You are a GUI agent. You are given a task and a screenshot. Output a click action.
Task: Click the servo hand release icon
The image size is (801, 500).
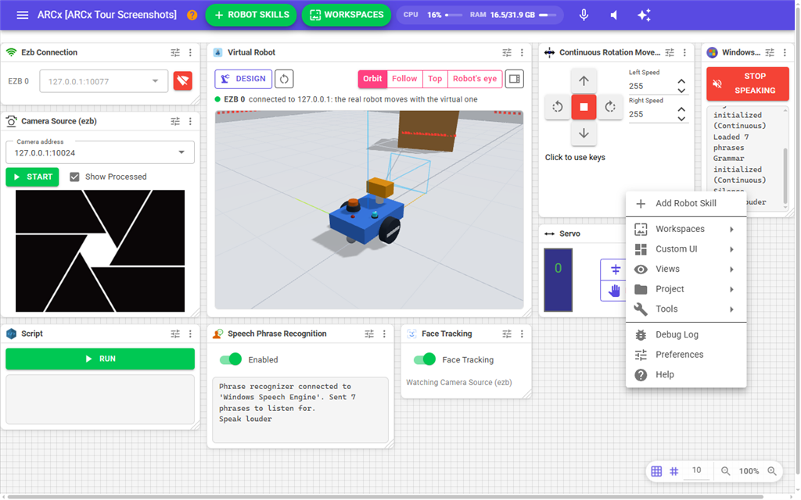click(615, 291)
